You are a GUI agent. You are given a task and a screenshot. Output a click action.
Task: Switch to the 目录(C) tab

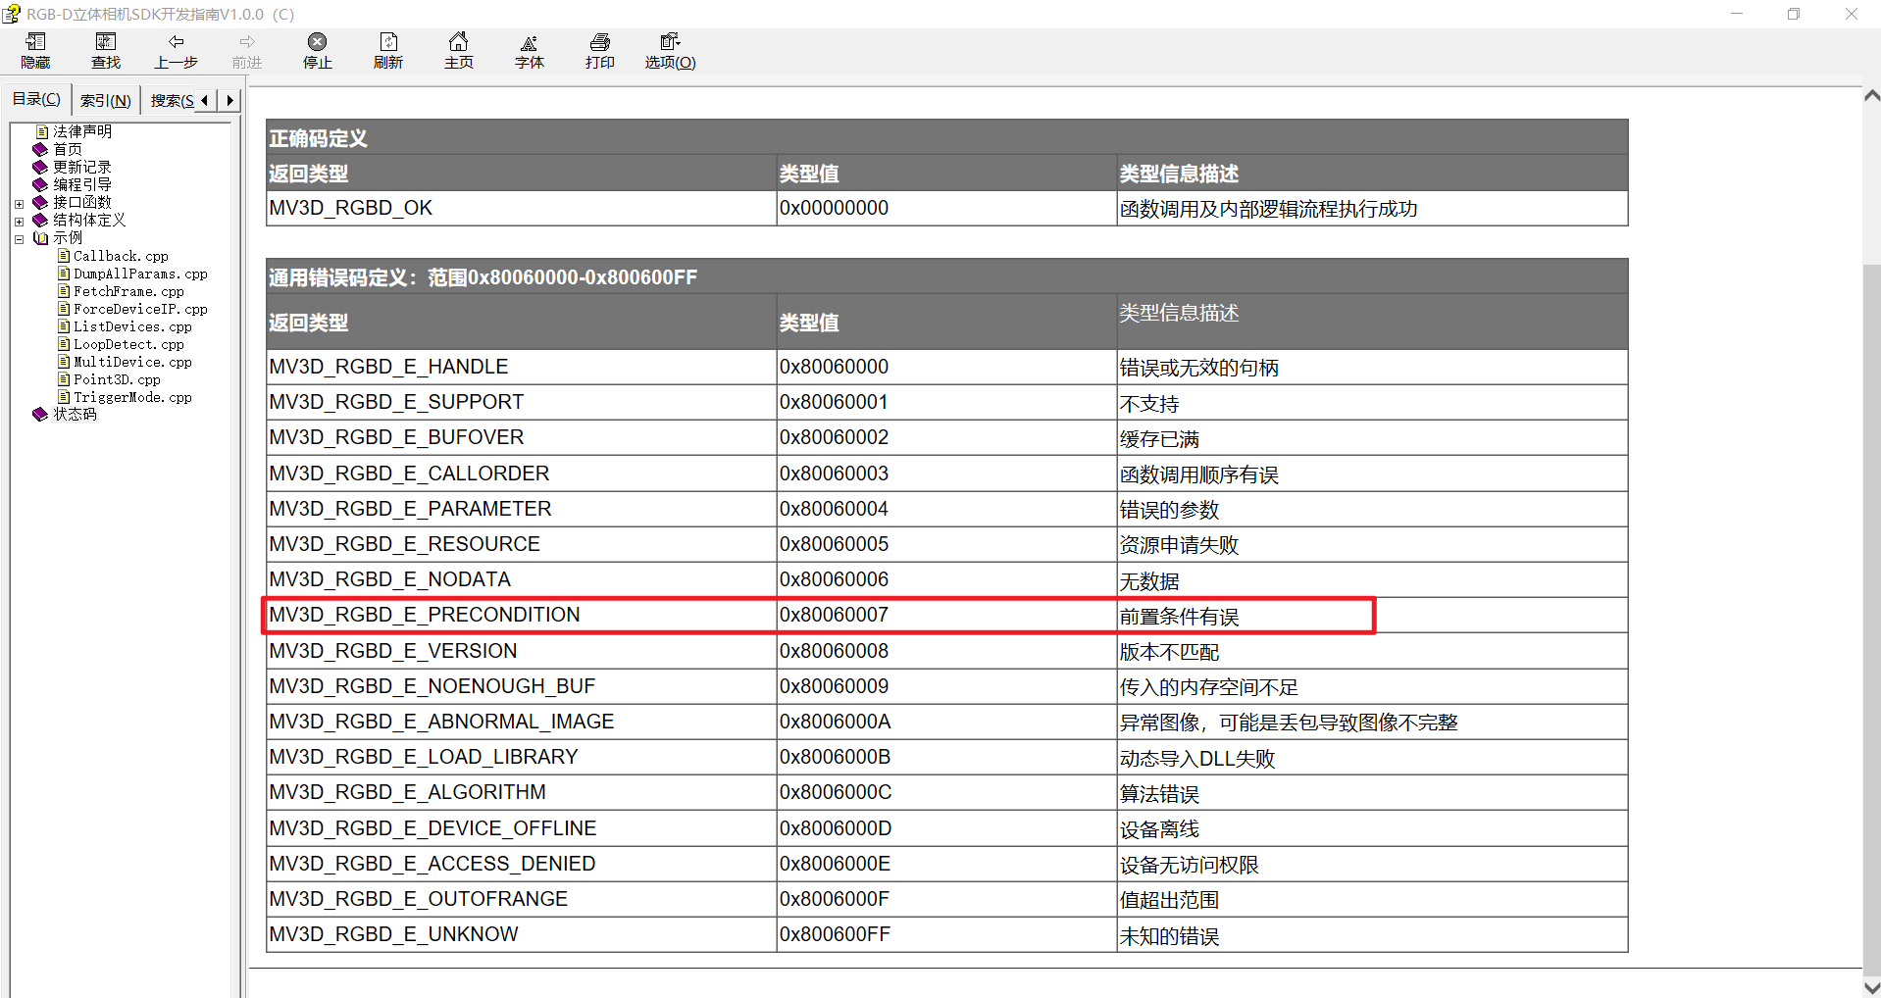pos(36,99)
